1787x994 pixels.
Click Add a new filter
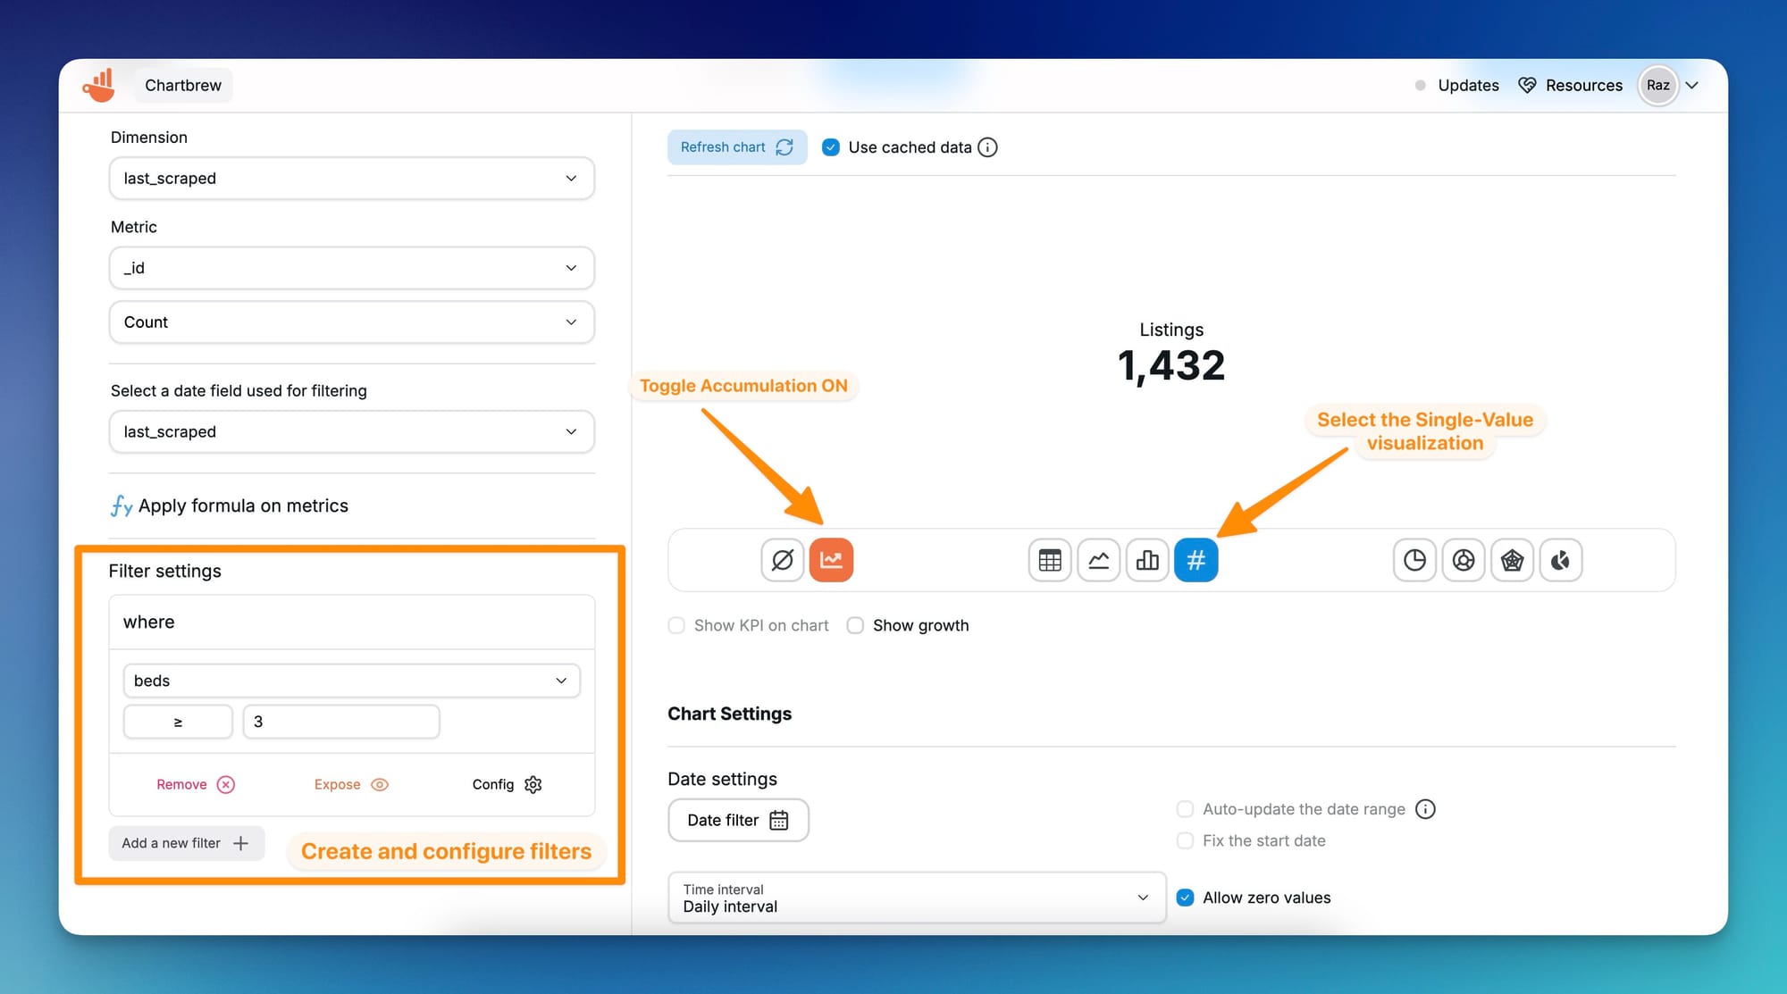tap(185, 842)
